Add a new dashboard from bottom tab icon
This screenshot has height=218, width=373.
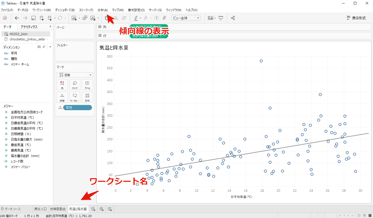102,209
